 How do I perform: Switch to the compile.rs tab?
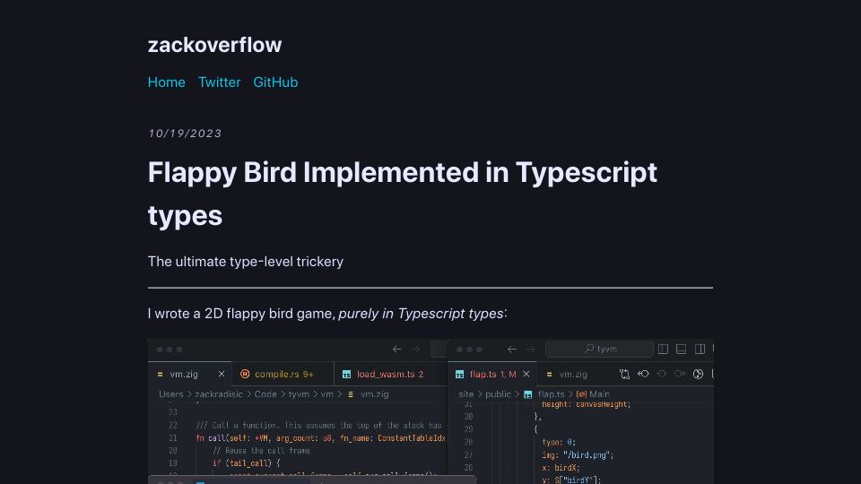(283, 375)
